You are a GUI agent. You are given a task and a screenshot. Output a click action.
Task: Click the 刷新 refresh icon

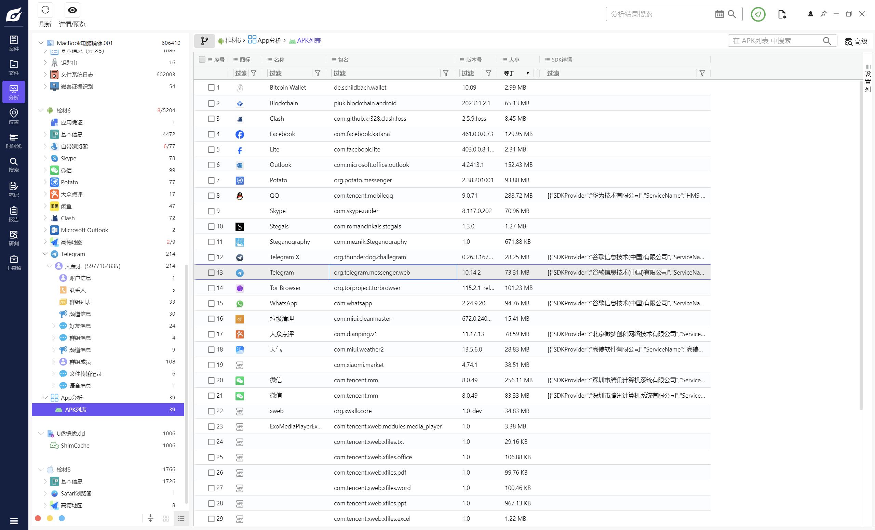(45, 10)
